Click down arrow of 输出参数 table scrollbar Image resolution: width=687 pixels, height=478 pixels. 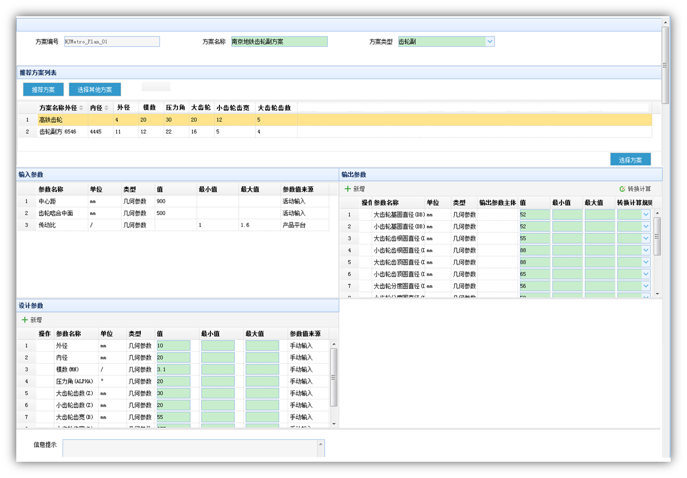657,294
